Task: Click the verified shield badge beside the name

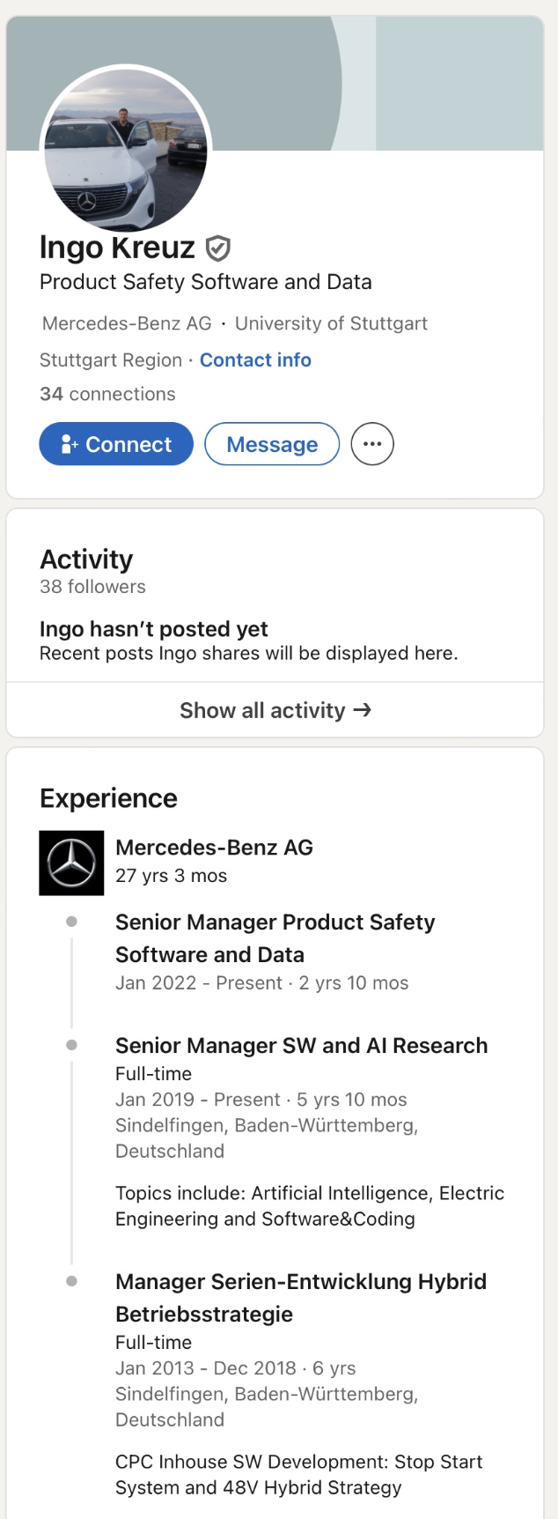Action: (217, 248)
